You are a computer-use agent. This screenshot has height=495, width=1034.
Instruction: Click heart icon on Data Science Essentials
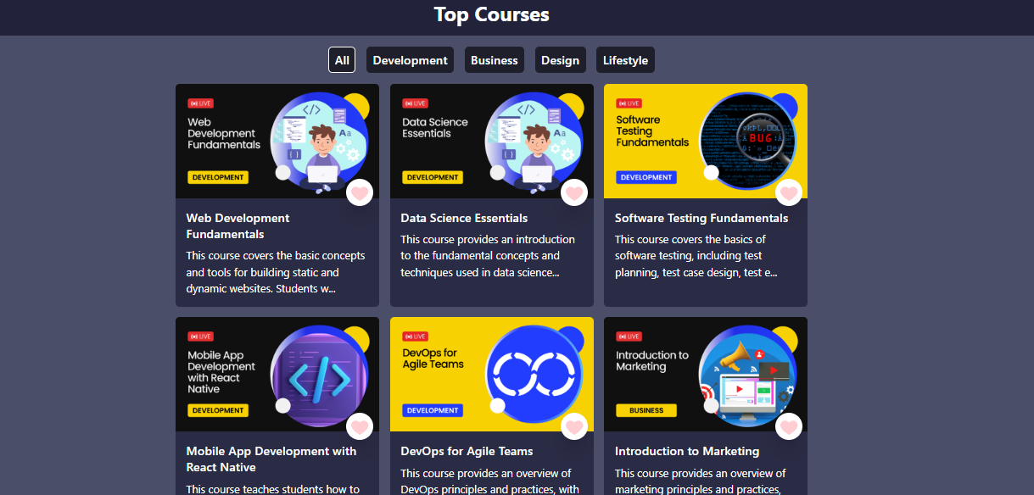[x=574, y=193]
